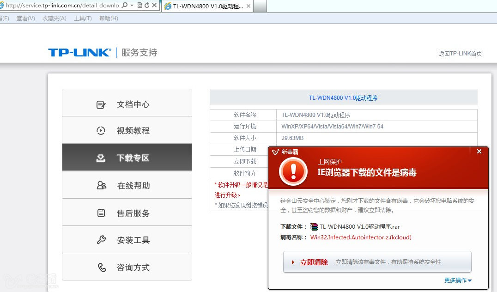
Task: Open the 收藏夹(A) menu
Action: [x=54, y=18]
